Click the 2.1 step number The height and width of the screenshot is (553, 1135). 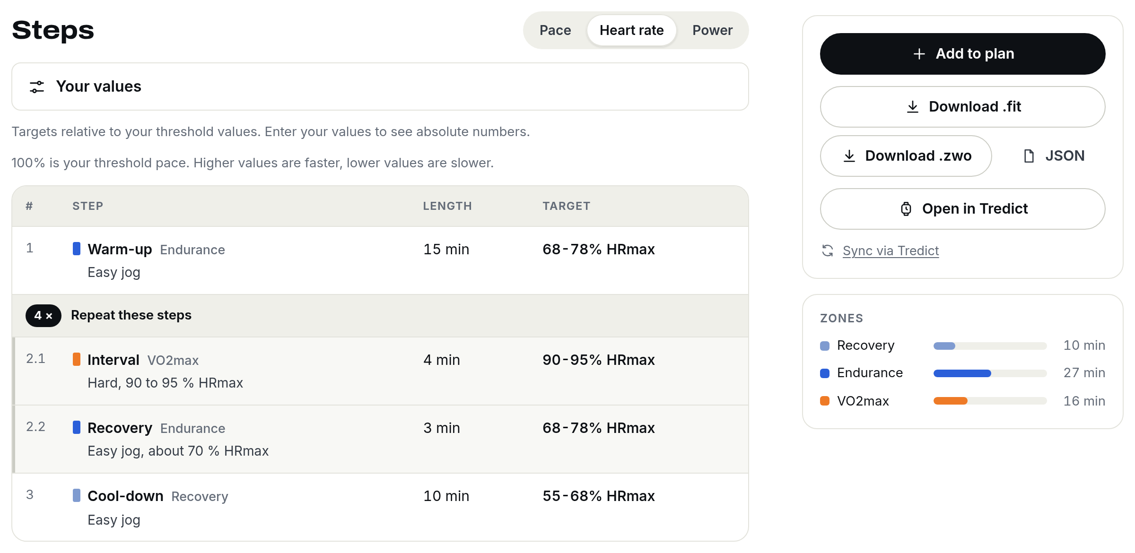(35, 359)
